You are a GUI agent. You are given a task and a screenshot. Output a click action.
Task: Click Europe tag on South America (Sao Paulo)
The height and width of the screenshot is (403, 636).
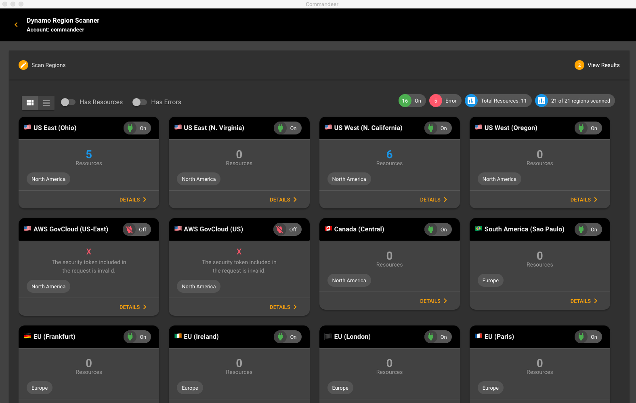490,281
